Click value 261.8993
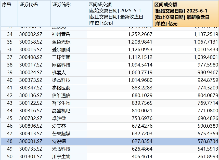Viewport: 219px width, 160px height. (x=208, y=157)
